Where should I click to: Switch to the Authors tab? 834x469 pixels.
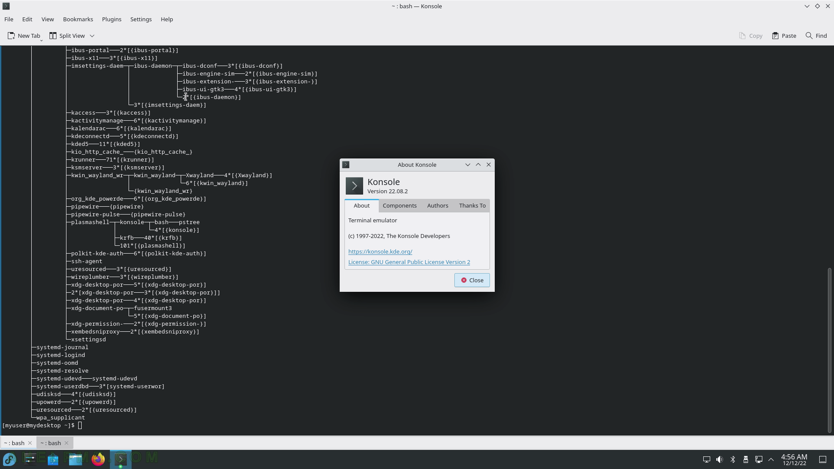tap(437, 205)
